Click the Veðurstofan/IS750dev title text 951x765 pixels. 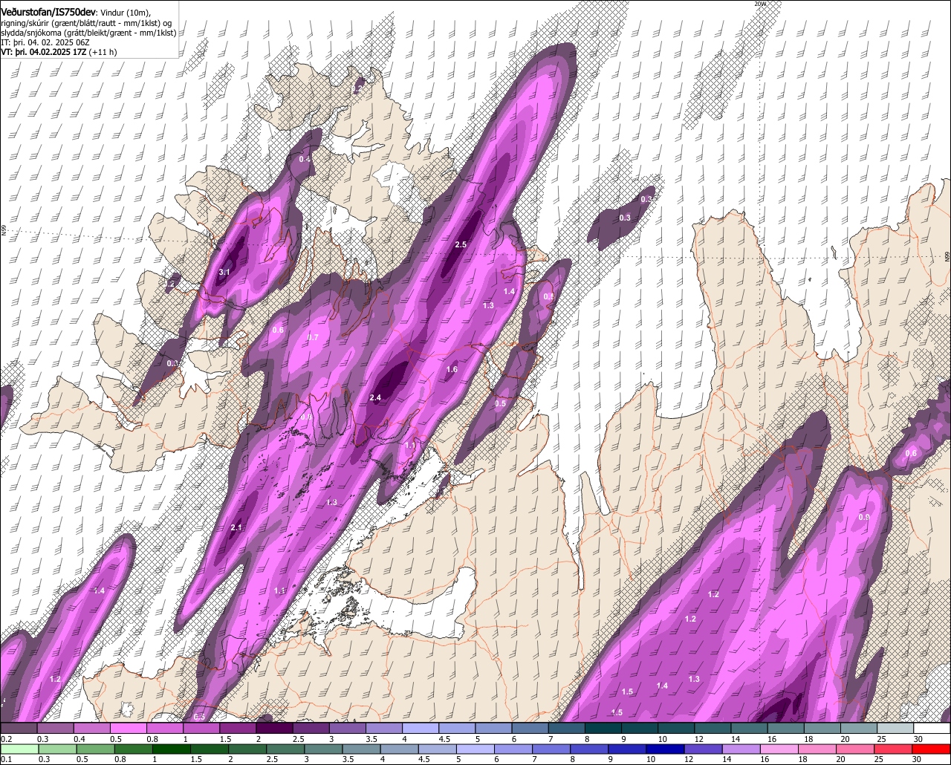[x=49, y=11]
